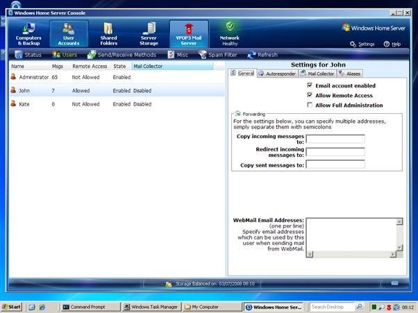Open the Misc toolbar page
Screen dimensions: 418x313
tap(178, 55)
